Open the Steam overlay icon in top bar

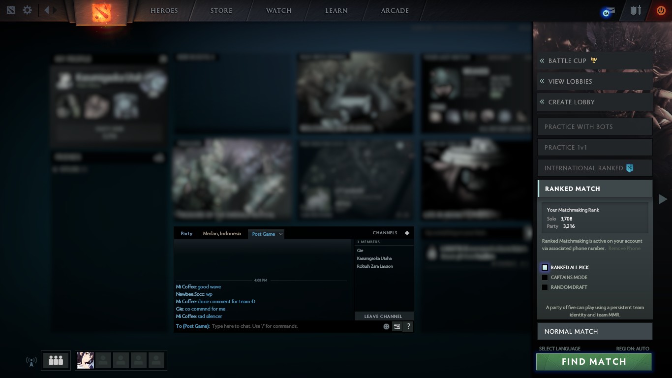pyautogui.click(x=11, y=10)
